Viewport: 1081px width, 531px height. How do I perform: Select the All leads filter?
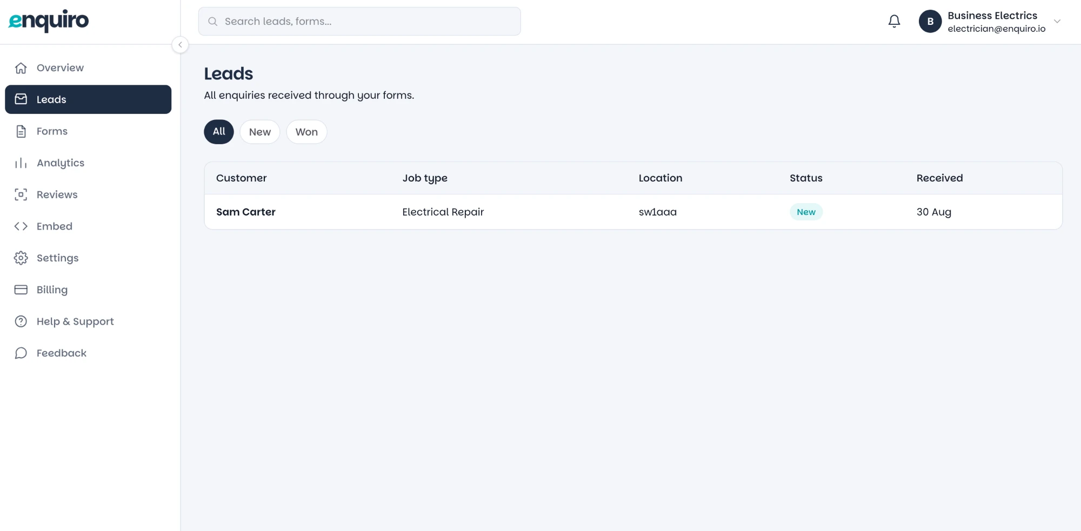[x=219, y=132]
